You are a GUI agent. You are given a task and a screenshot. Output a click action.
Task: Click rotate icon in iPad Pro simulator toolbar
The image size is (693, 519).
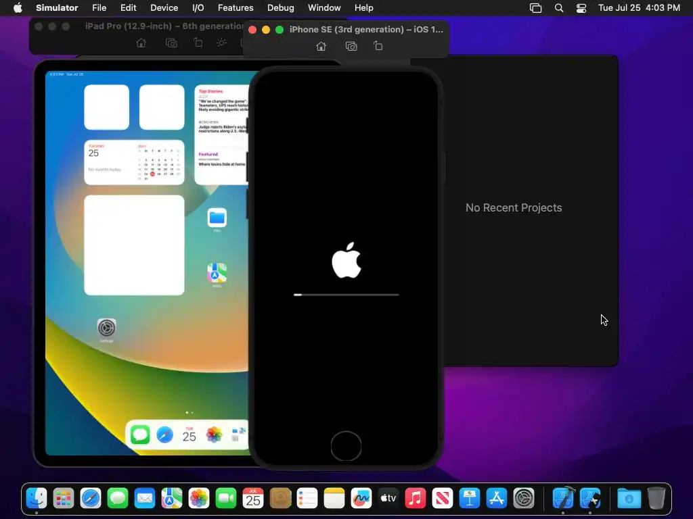tap(198, 43)
